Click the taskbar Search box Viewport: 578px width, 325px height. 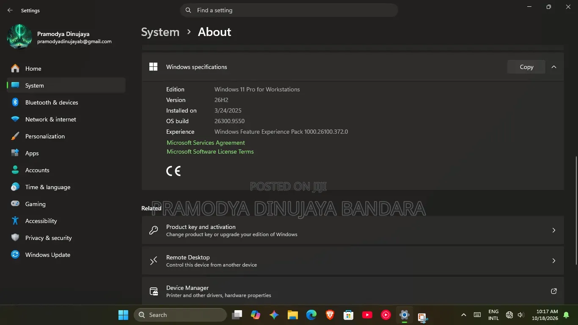click(180, 315)
